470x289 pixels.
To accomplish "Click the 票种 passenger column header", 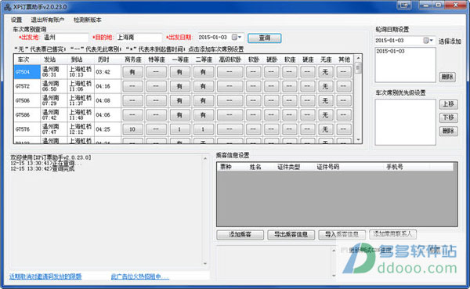I will coord(226,167).
